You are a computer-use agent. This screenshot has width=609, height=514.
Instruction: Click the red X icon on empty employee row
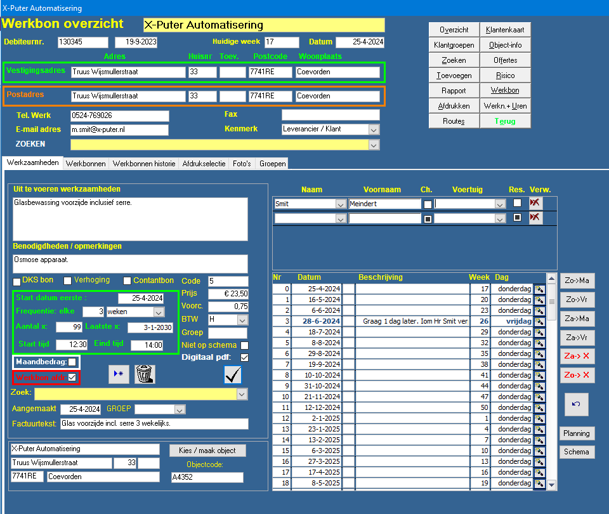click(x=536, y=218)
